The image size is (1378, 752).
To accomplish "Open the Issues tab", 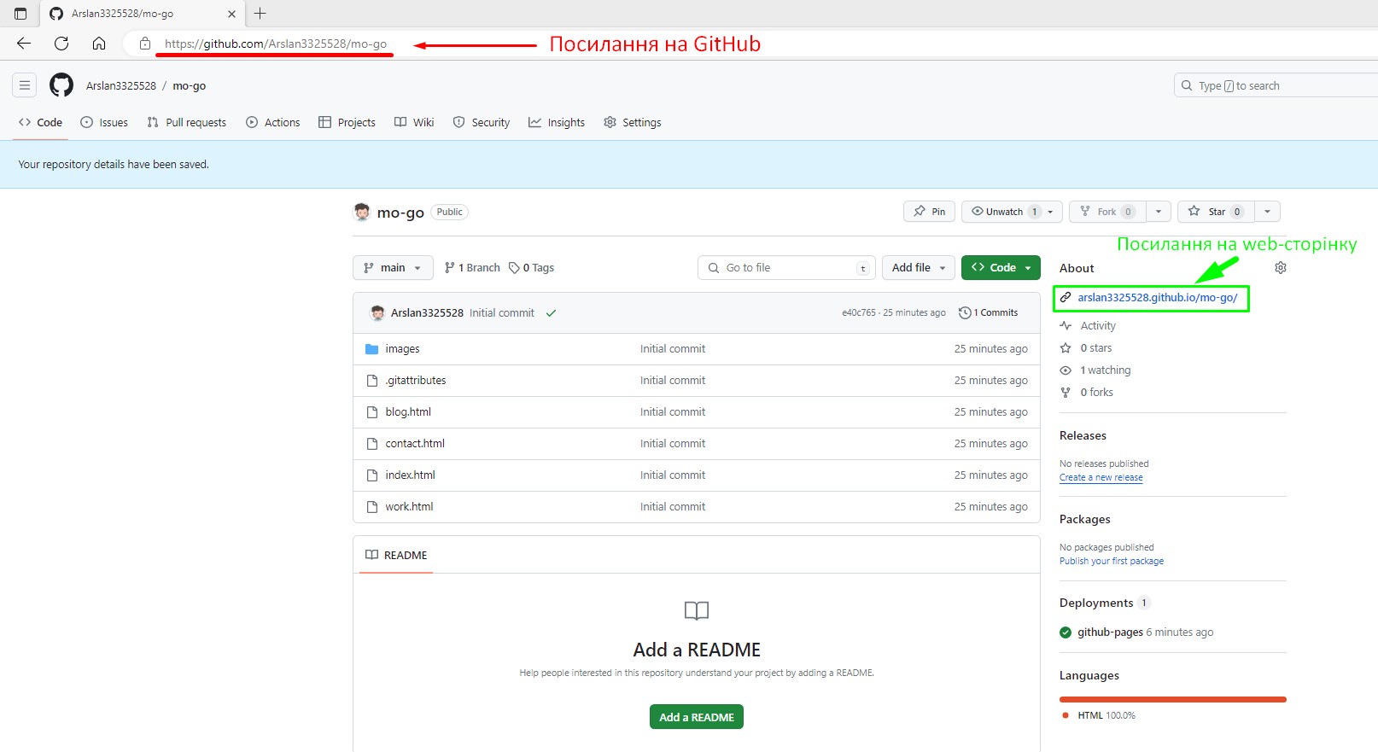I will click(x=104, y=123).
